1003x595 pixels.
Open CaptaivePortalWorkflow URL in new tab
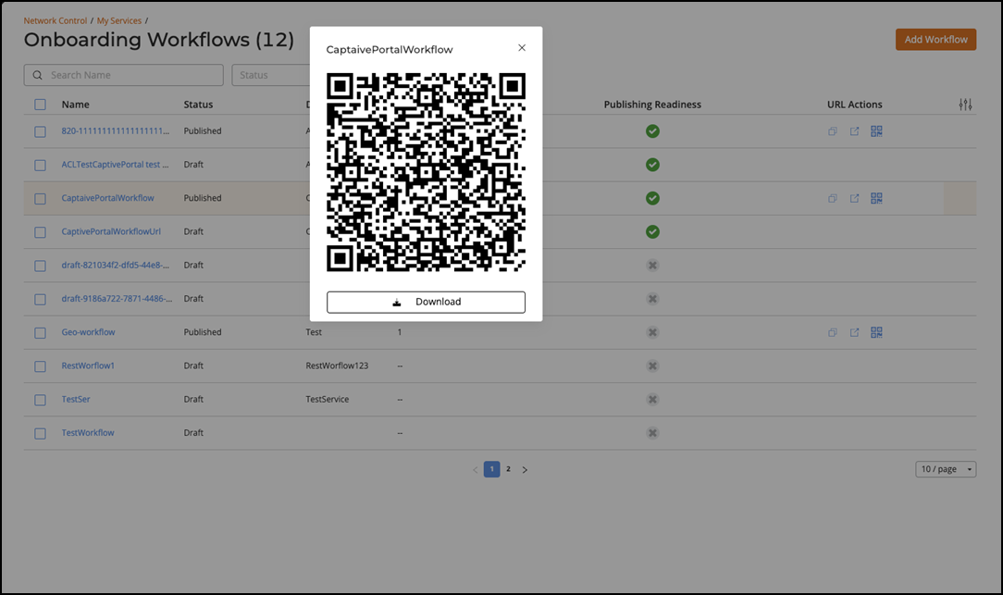(854, 198)
